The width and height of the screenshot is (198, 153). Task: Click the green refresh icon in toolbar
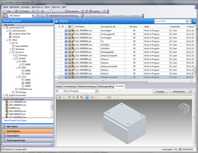coord(16,11)
